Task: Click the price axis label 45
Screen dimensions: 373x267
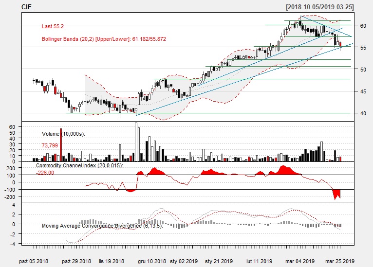Action: click(x=363, y=91)
